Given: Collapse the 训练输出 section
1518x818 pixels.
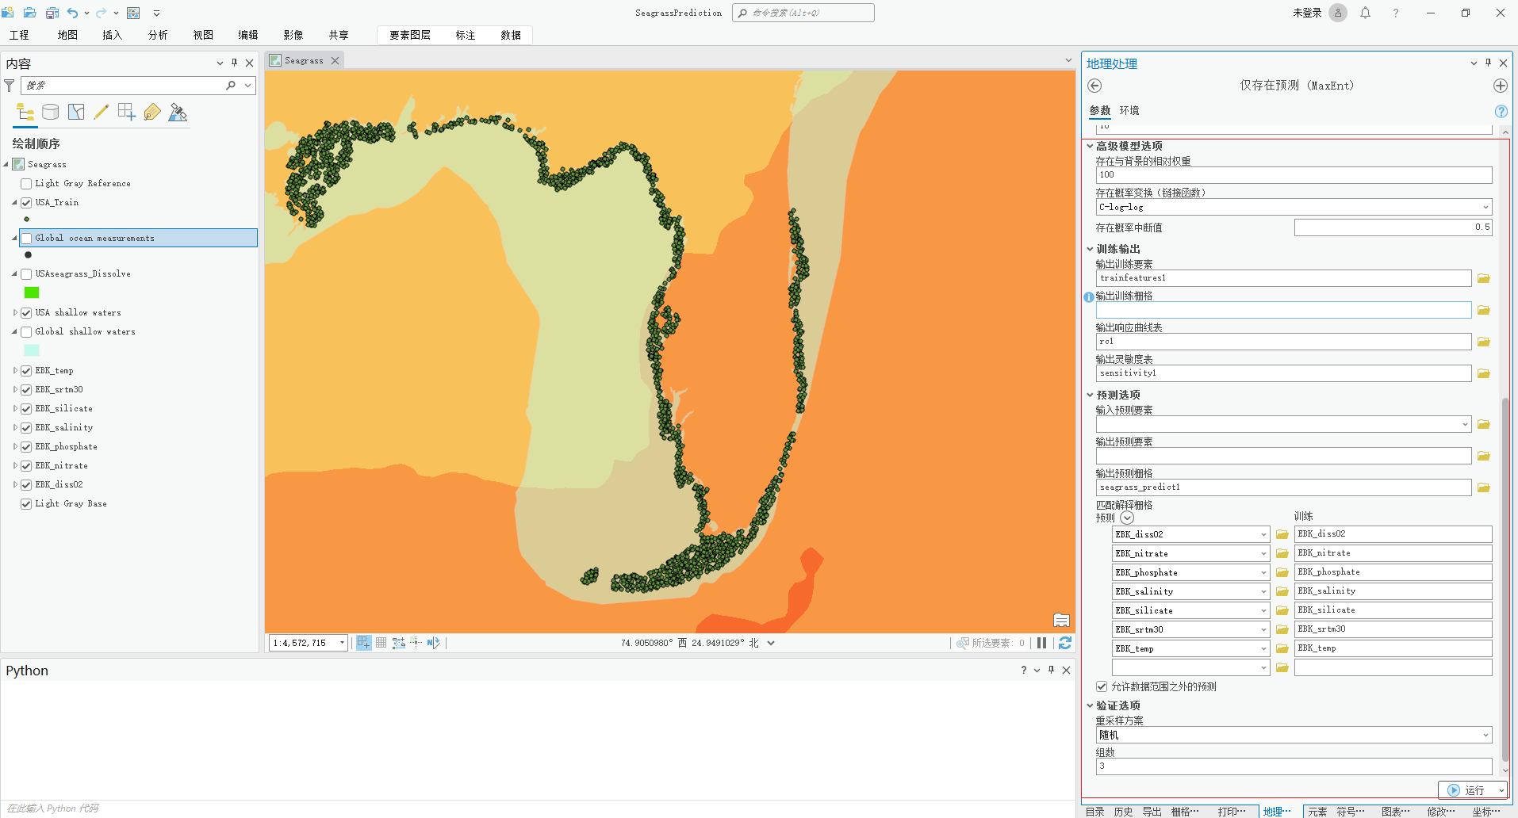Looking at the screenshot, I should pos(1091,248).
